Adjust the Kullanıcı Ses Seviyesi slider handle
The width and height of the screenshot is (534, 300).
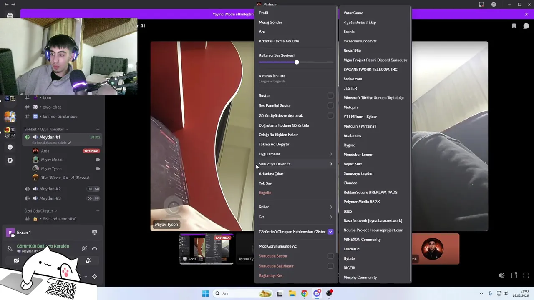pyautogui.click(x=297, y=62)
